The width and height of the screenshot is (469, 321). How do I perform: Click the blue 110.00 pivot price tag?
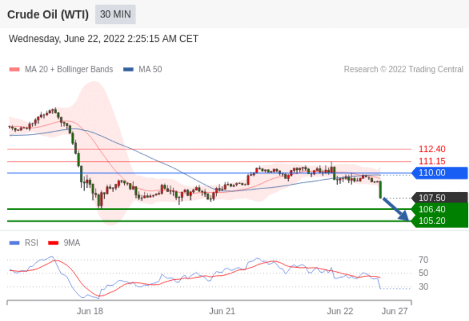pyautogui.click(x=440, y=173)
